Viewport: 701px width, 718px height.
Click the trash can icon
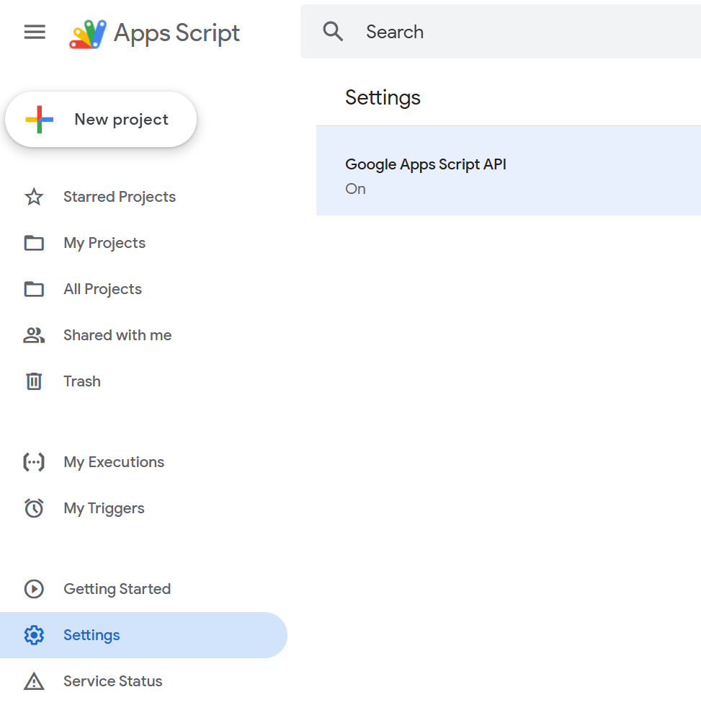[x=34, y=381]
